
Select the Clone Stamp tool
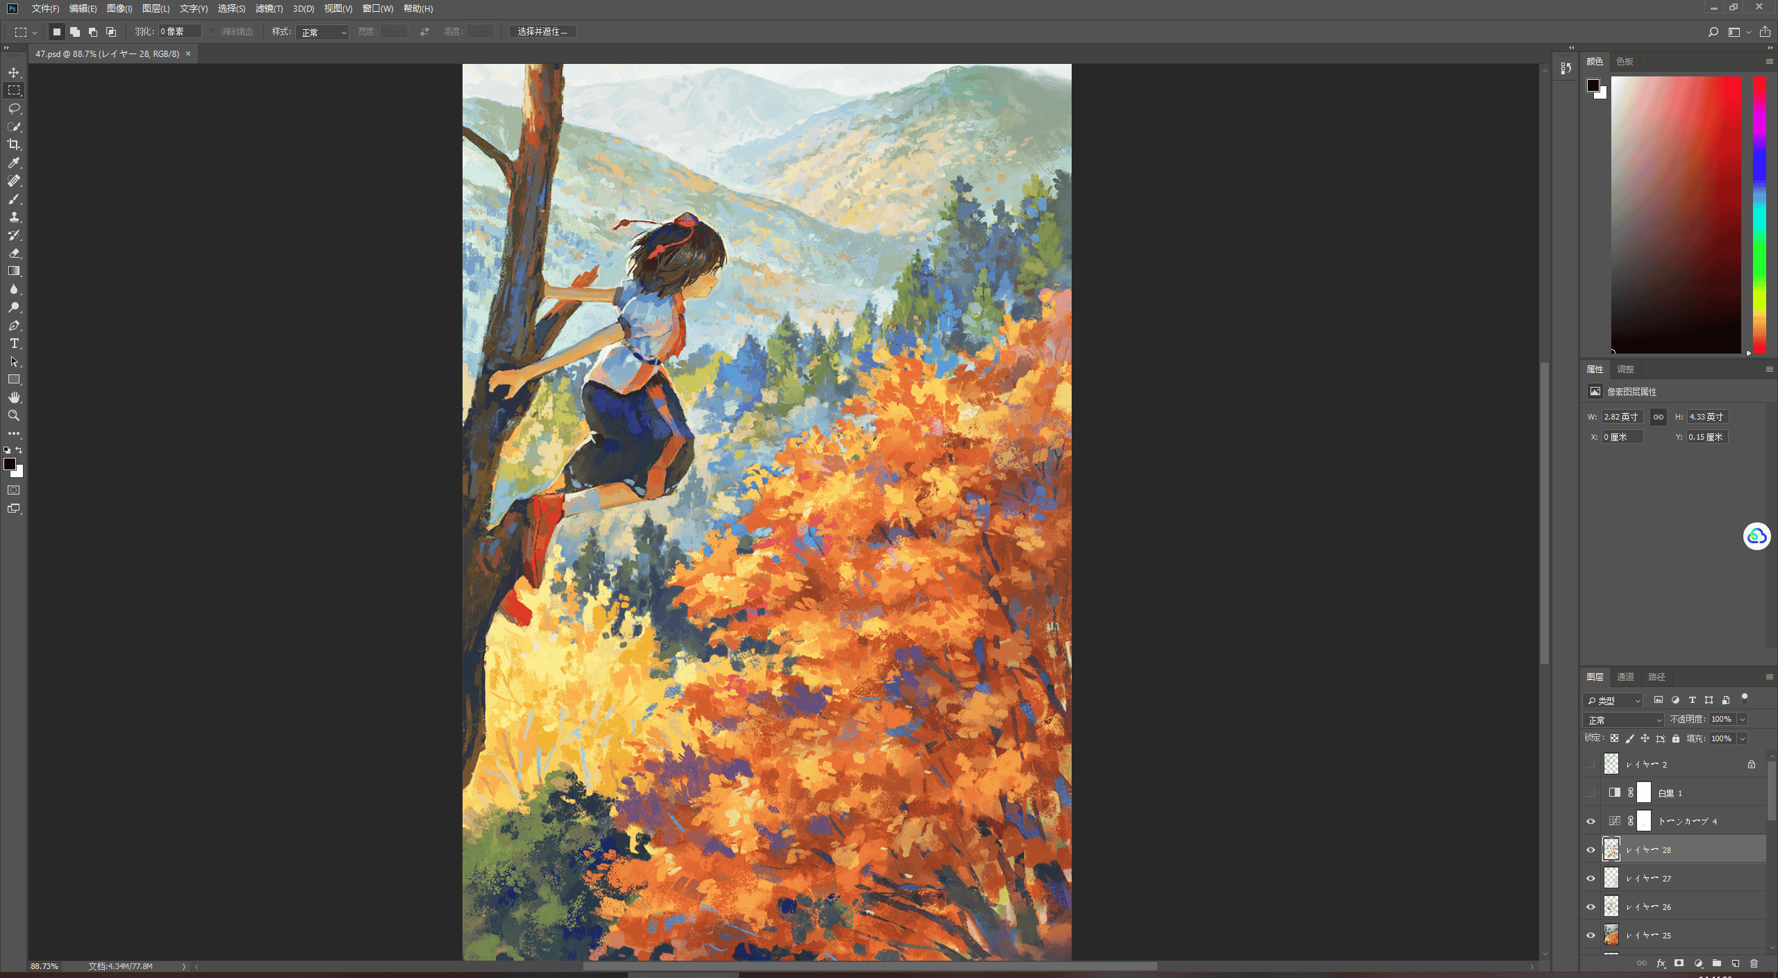(14, 217)
